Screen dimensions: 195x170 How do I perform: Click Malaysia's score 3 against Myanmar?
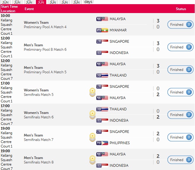tap(158, 21)
